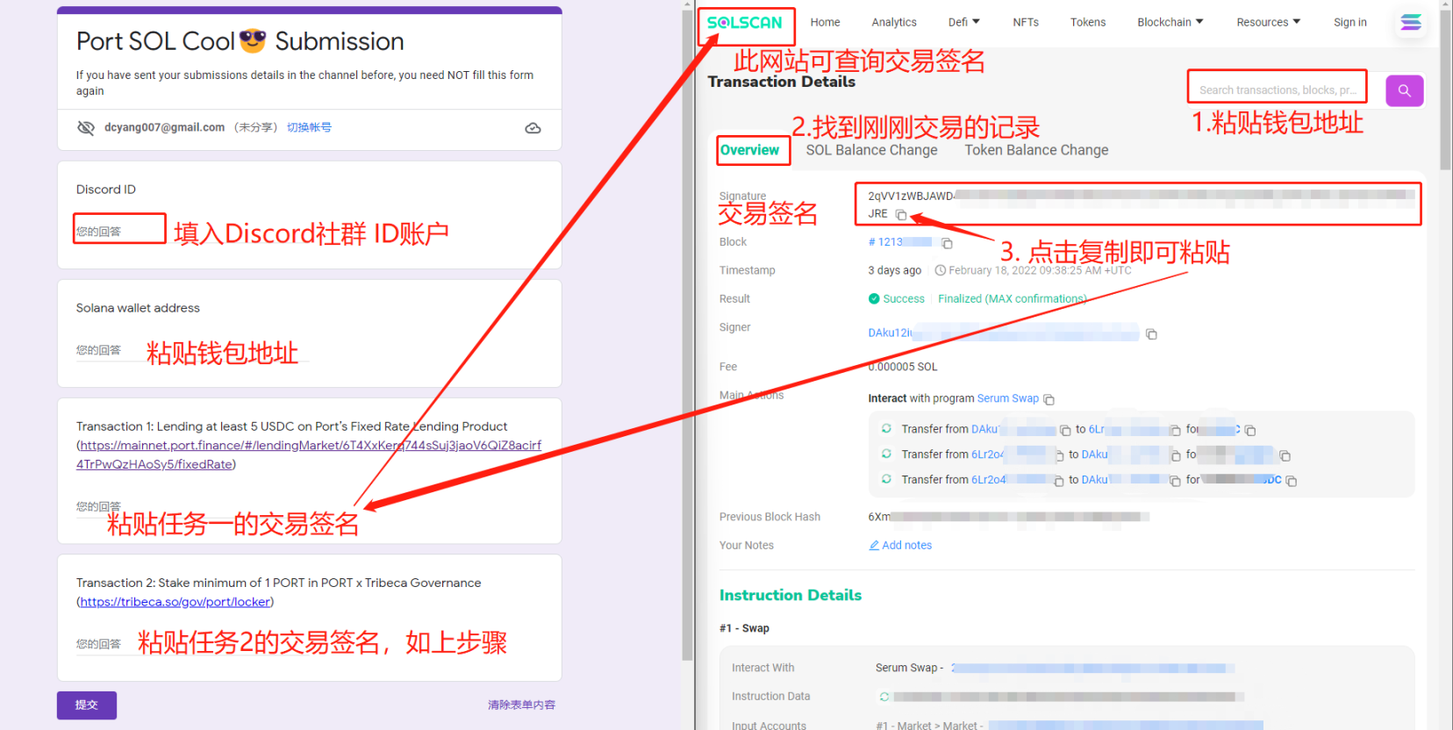Click the Search transactions input field

(1277, 89)
